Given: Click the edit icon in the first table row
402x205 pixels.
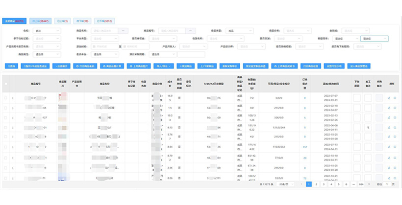Looking at the screenshot, I should point(389,98).
